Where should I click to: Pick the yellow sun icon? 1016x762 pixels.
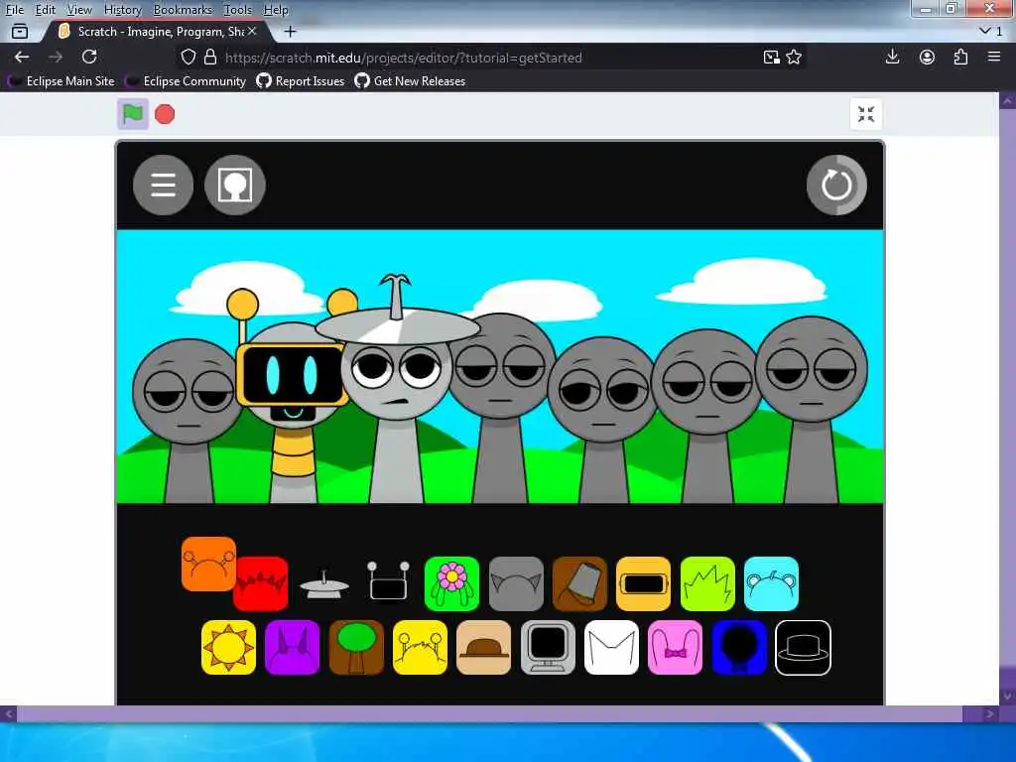click(x=228, y=647)
